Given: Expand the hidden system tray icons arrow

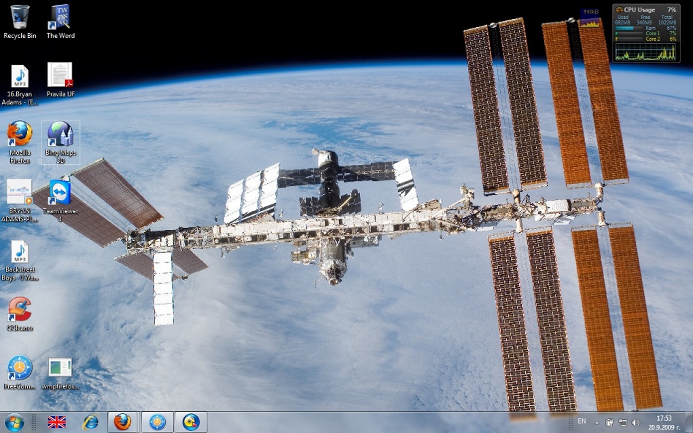Looking at the screenshot, I should (x=597, y=422).
